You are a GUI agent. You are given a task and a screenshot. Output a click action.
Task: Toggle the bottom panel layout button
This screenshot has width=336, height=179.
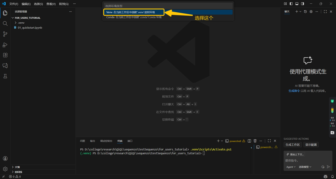pyautogui.click(x=297, y=4)
